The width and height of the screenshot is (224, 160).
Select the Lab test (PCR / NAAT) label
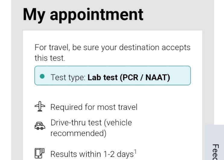pyautogui.click(x=129, y=77)
